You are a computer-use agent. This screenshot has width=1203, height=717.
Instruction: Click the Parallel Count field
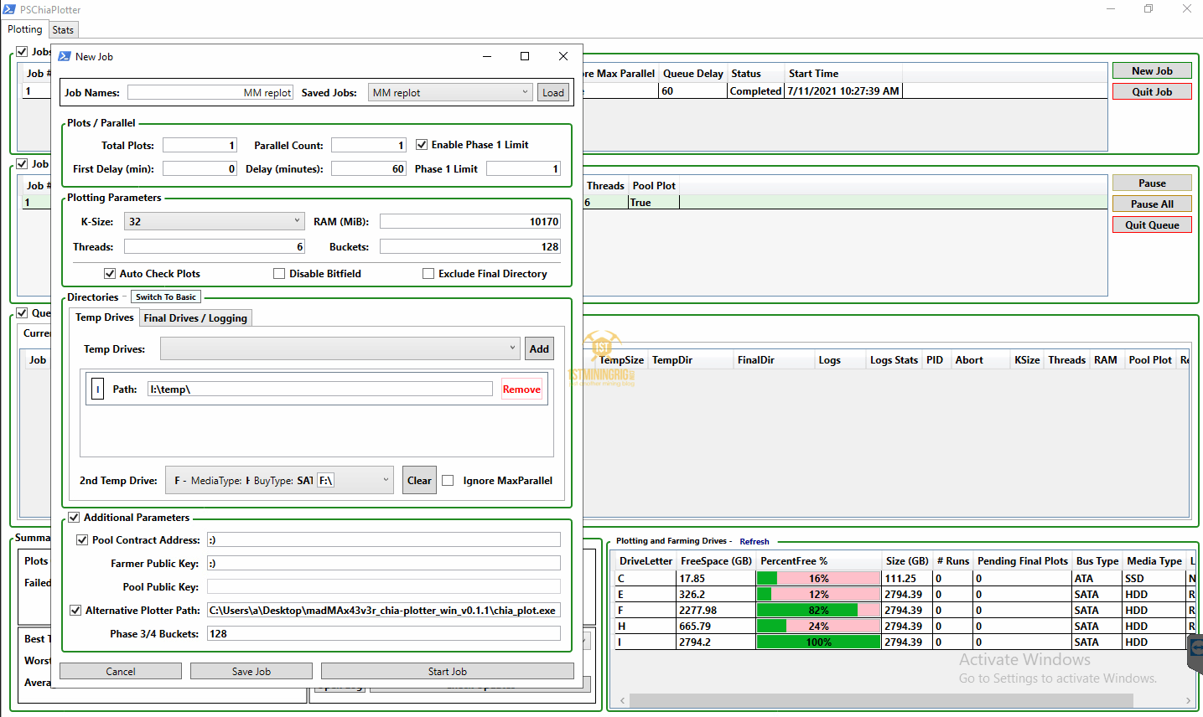click(x=369, y=145)
